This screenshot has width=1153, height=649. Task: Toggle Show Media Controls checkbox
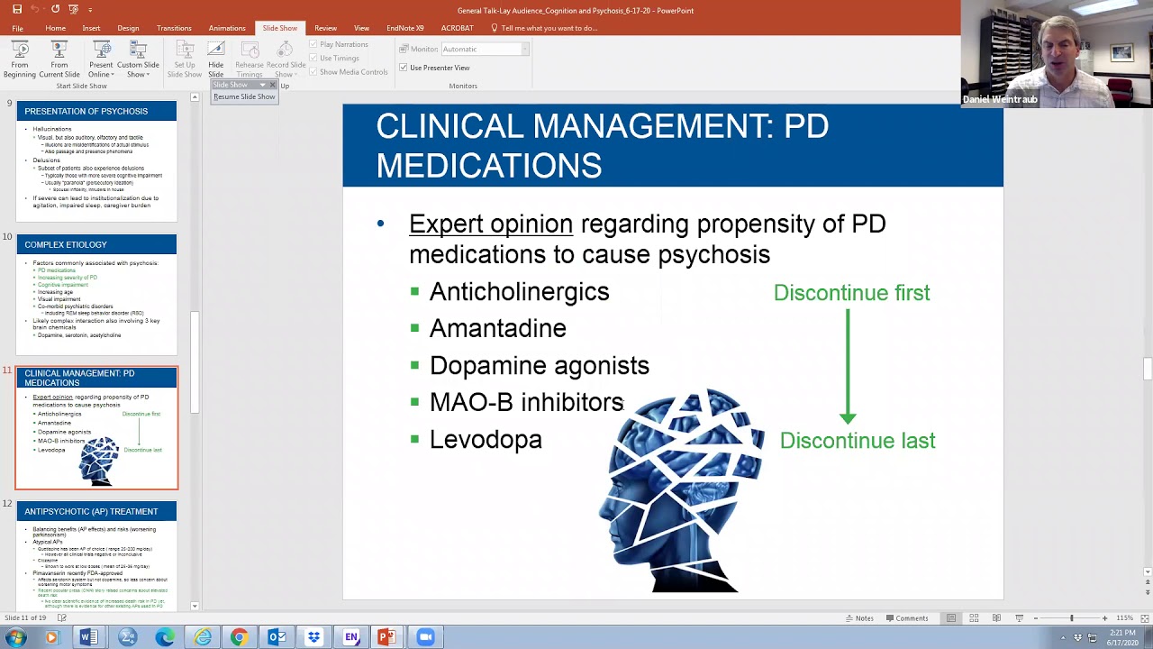click(313, 72)
